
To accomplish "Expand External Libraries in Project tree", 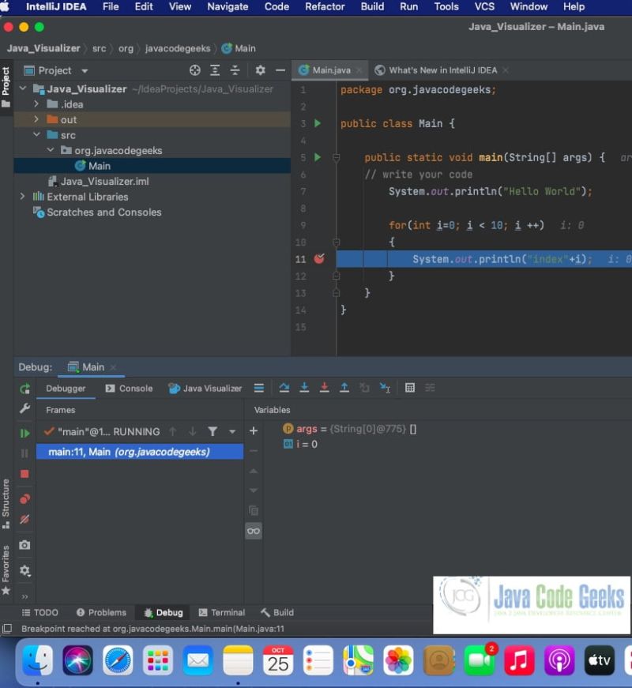I will pos(22,196).
